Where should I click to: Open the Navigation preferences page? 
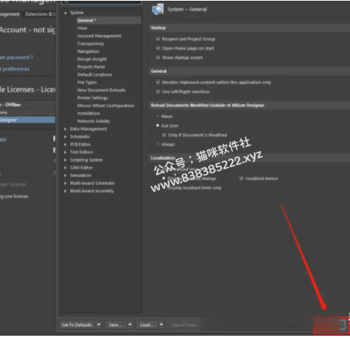tap(88, 52)
